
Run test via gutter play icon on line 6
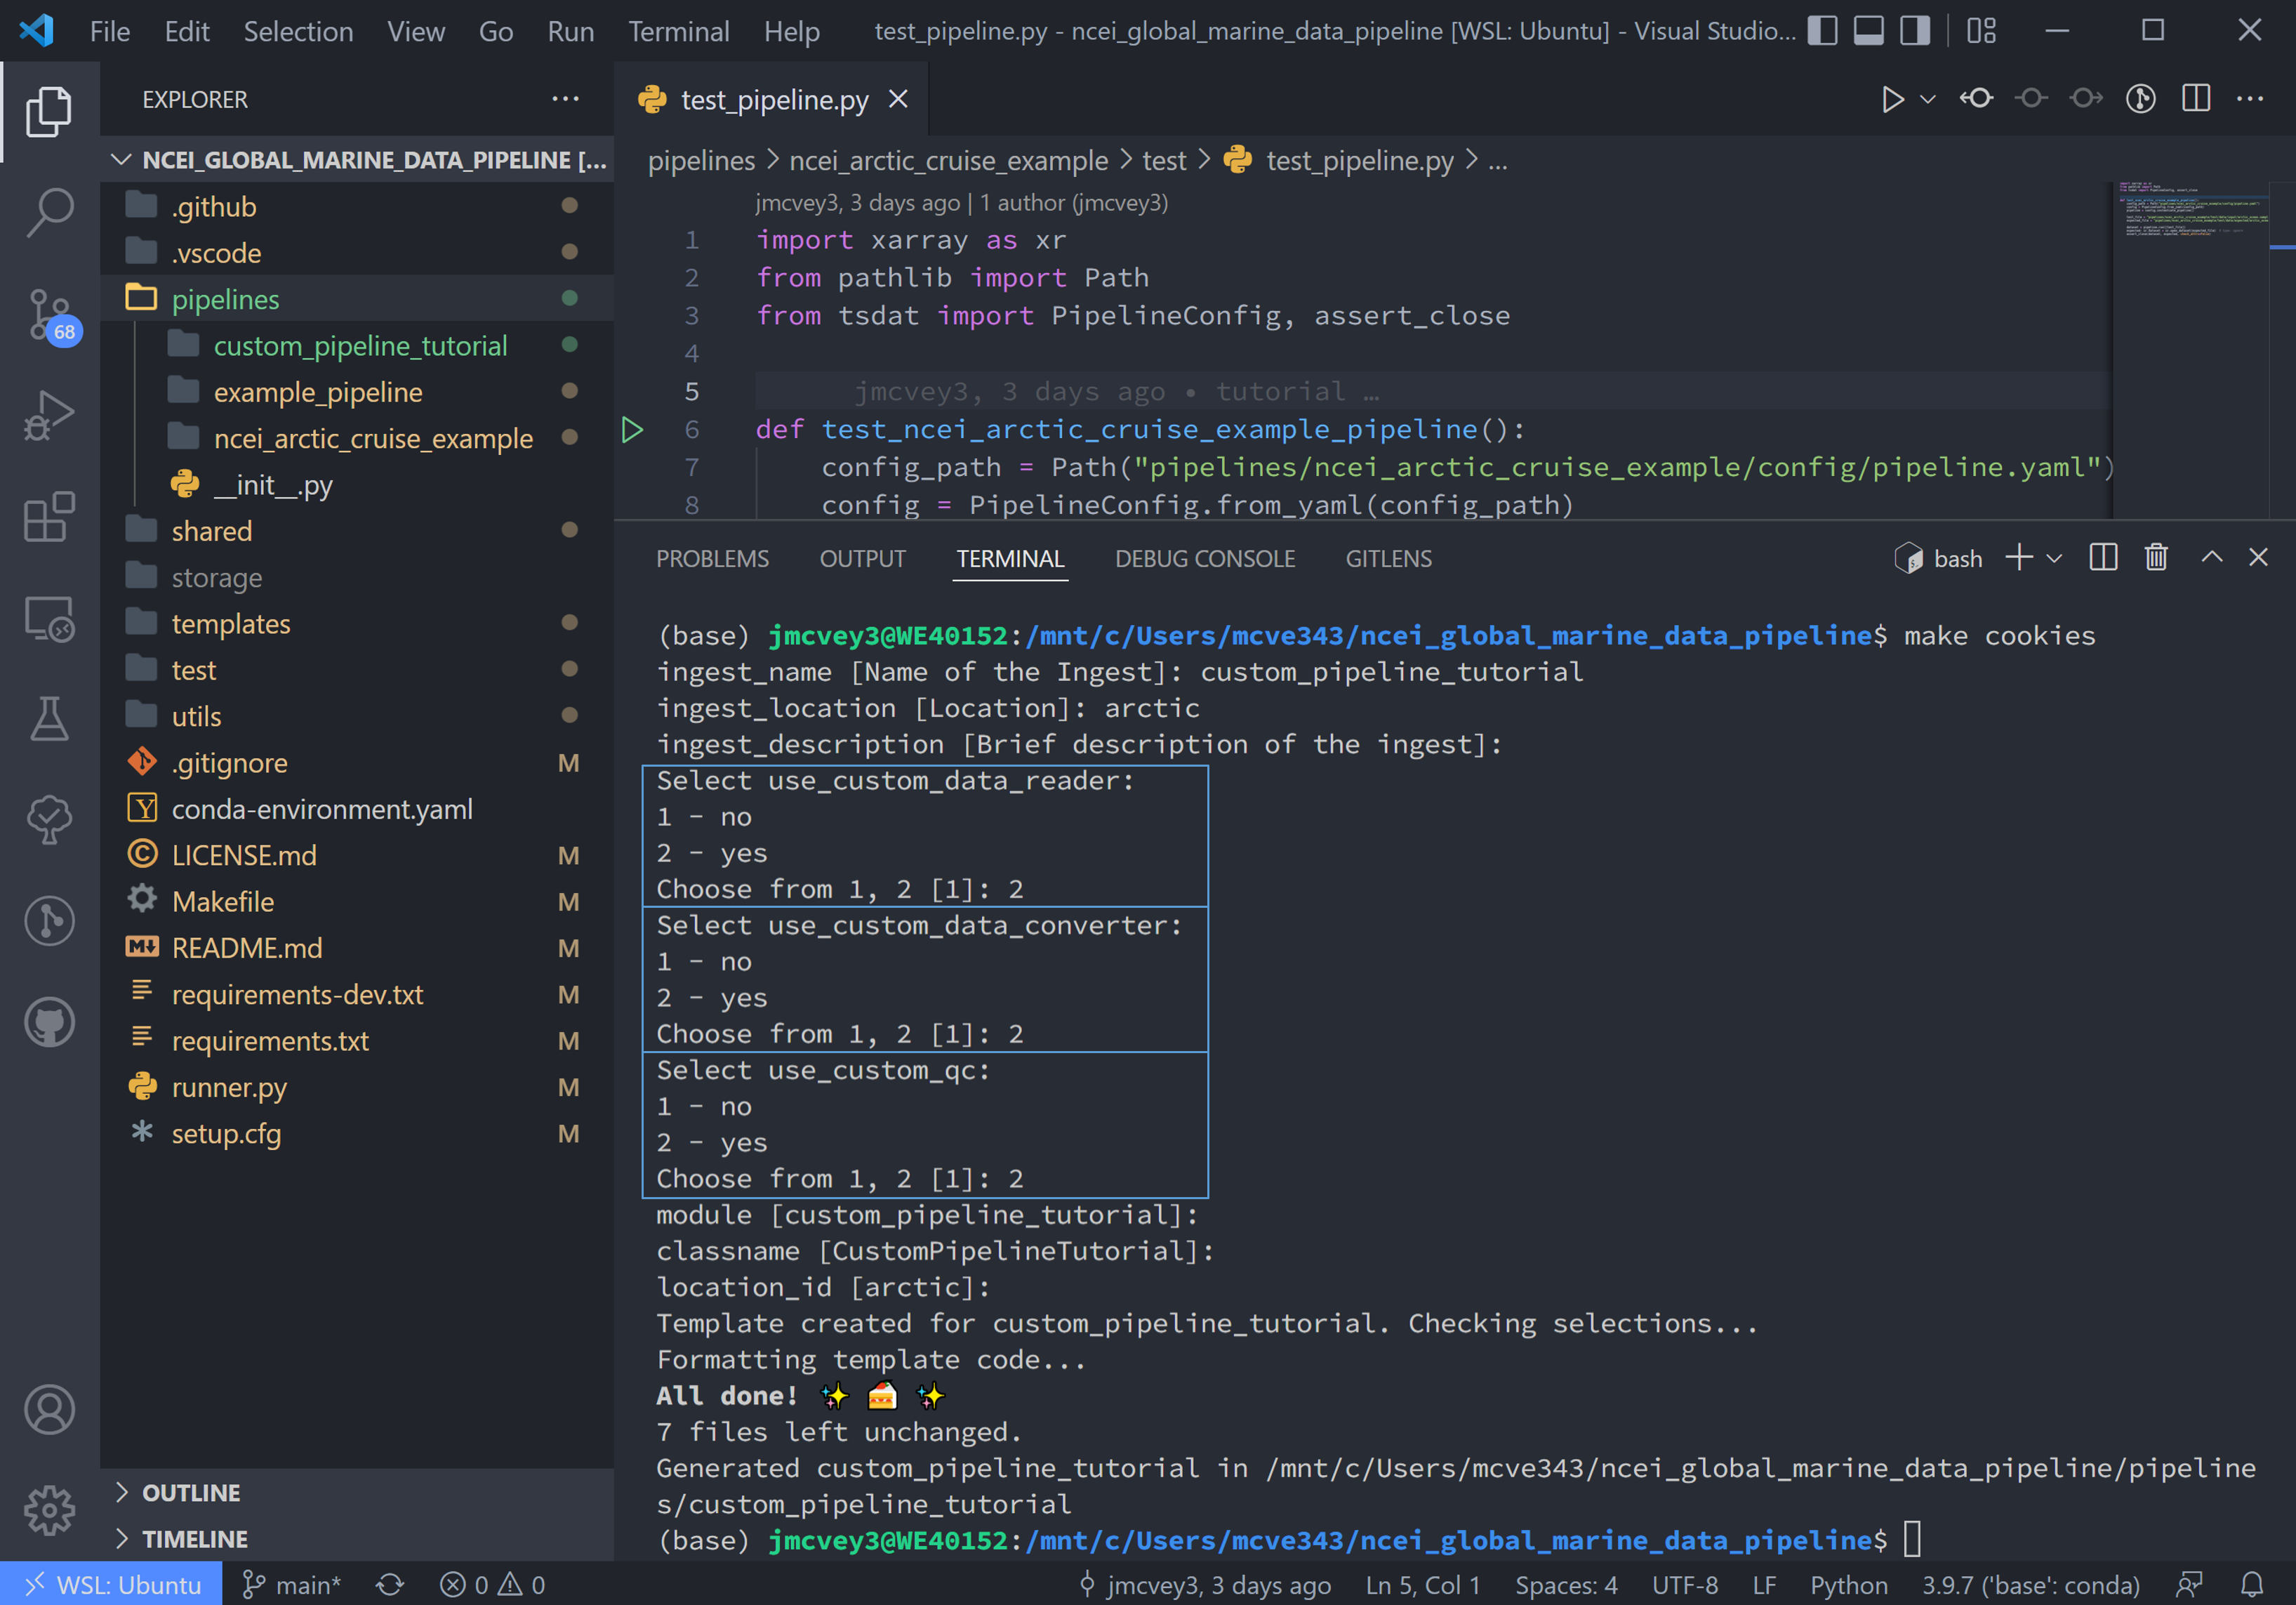[632, 430]
